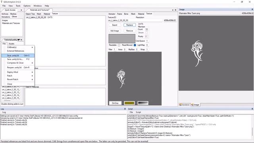The width and height of the screenshot is (254, 143).
Task: Click the tattoo texture preview image
Action: [135, 79]
